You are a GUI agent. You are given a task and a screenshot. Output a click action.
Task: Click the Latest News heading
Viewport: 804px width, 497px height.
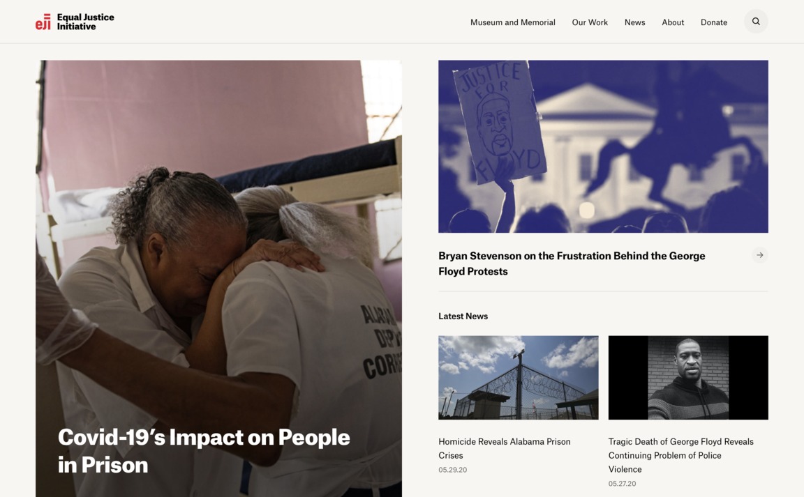(463, 316)
